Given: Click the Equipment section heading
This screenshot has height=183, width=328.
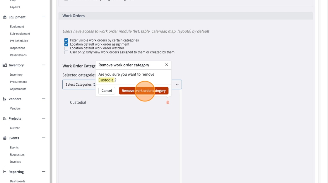Looking at the screenshot, I should point(17,17).
